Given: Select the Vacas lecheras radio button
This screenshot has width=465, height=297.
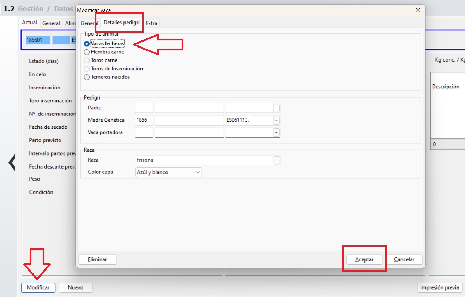Looking at the screenshot, I should pyautogui.click(x=87, y=44).
